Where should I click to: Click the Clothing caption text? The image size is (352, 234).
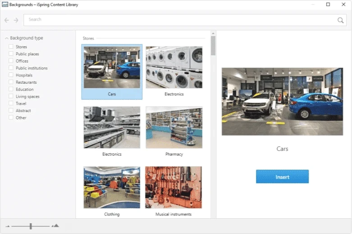tap(112, 214)
